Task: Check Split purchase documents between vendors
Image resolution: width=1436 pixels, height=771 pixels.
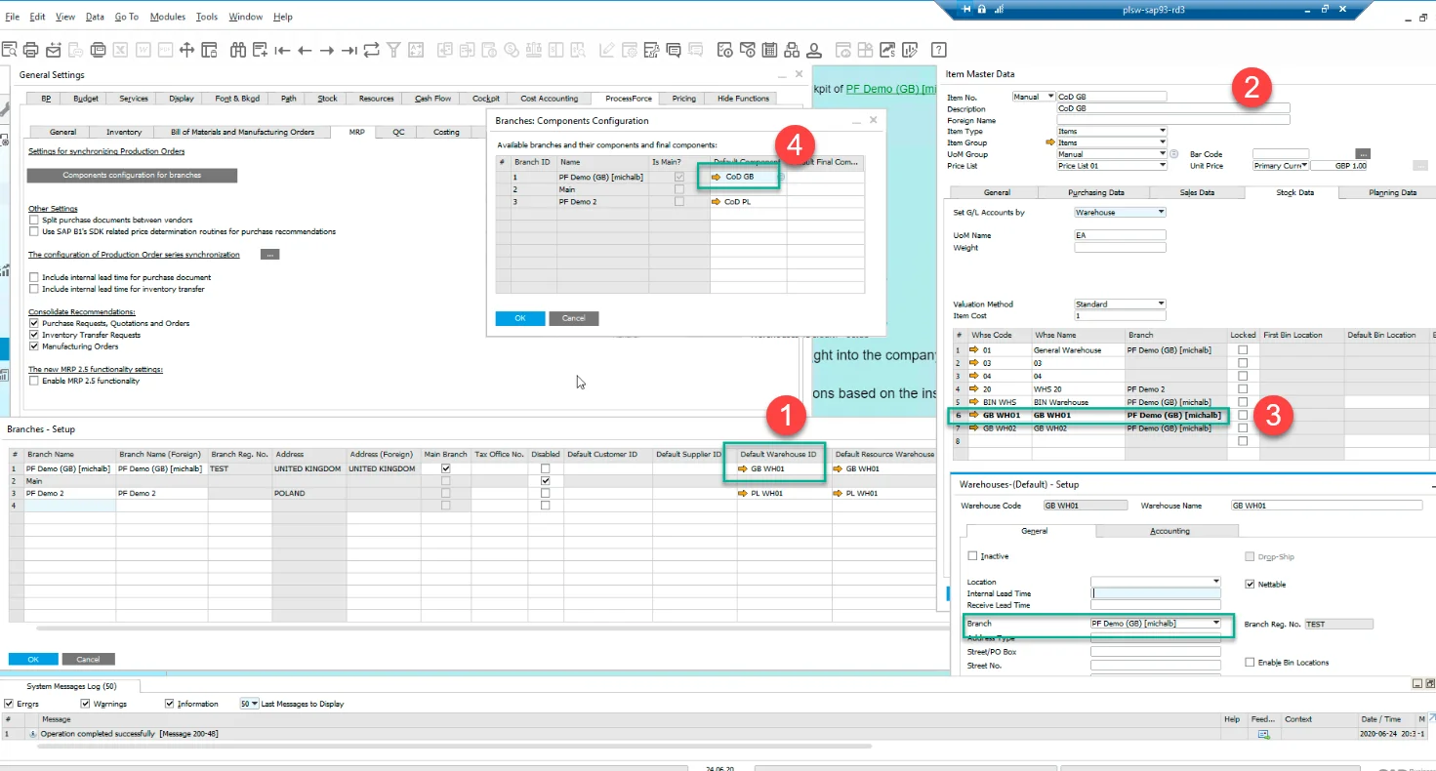Action: point(34,221)
